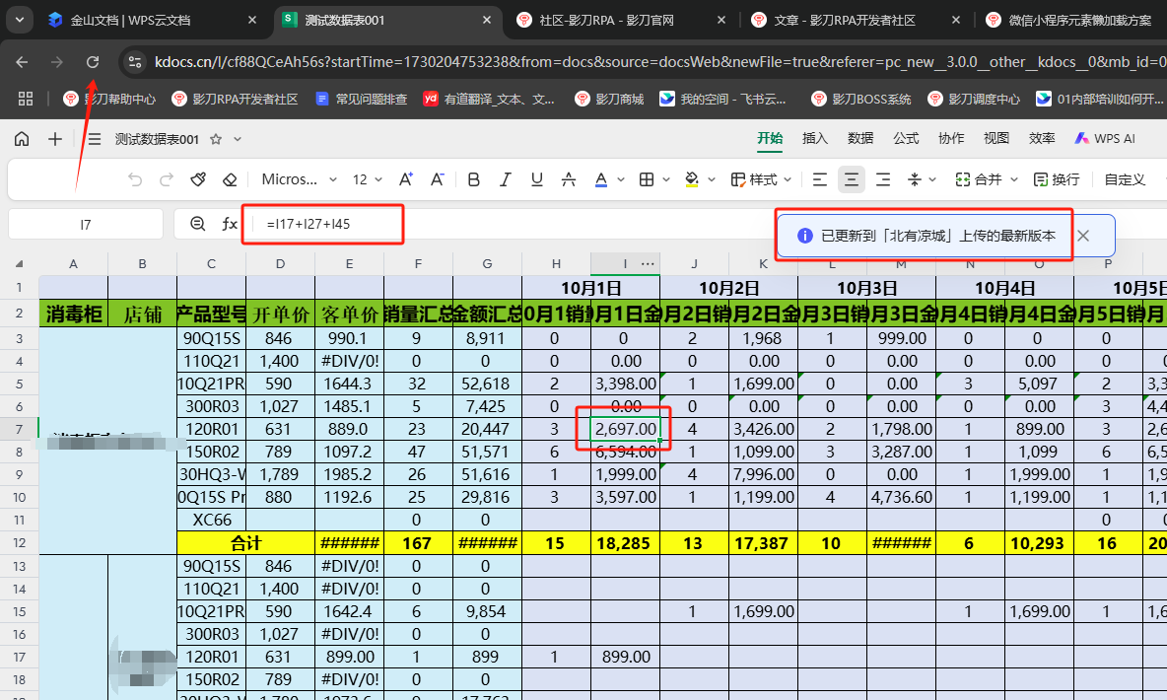Reload the page with browser refresh button
This screenshot has width=1167, height=700.
pos(93,62)
